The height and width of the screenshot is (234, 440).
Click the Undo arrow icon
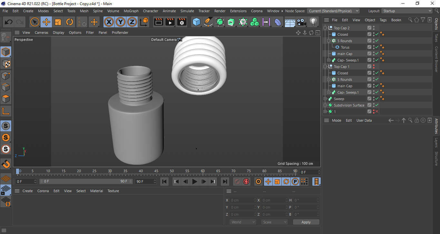point(9,22)
